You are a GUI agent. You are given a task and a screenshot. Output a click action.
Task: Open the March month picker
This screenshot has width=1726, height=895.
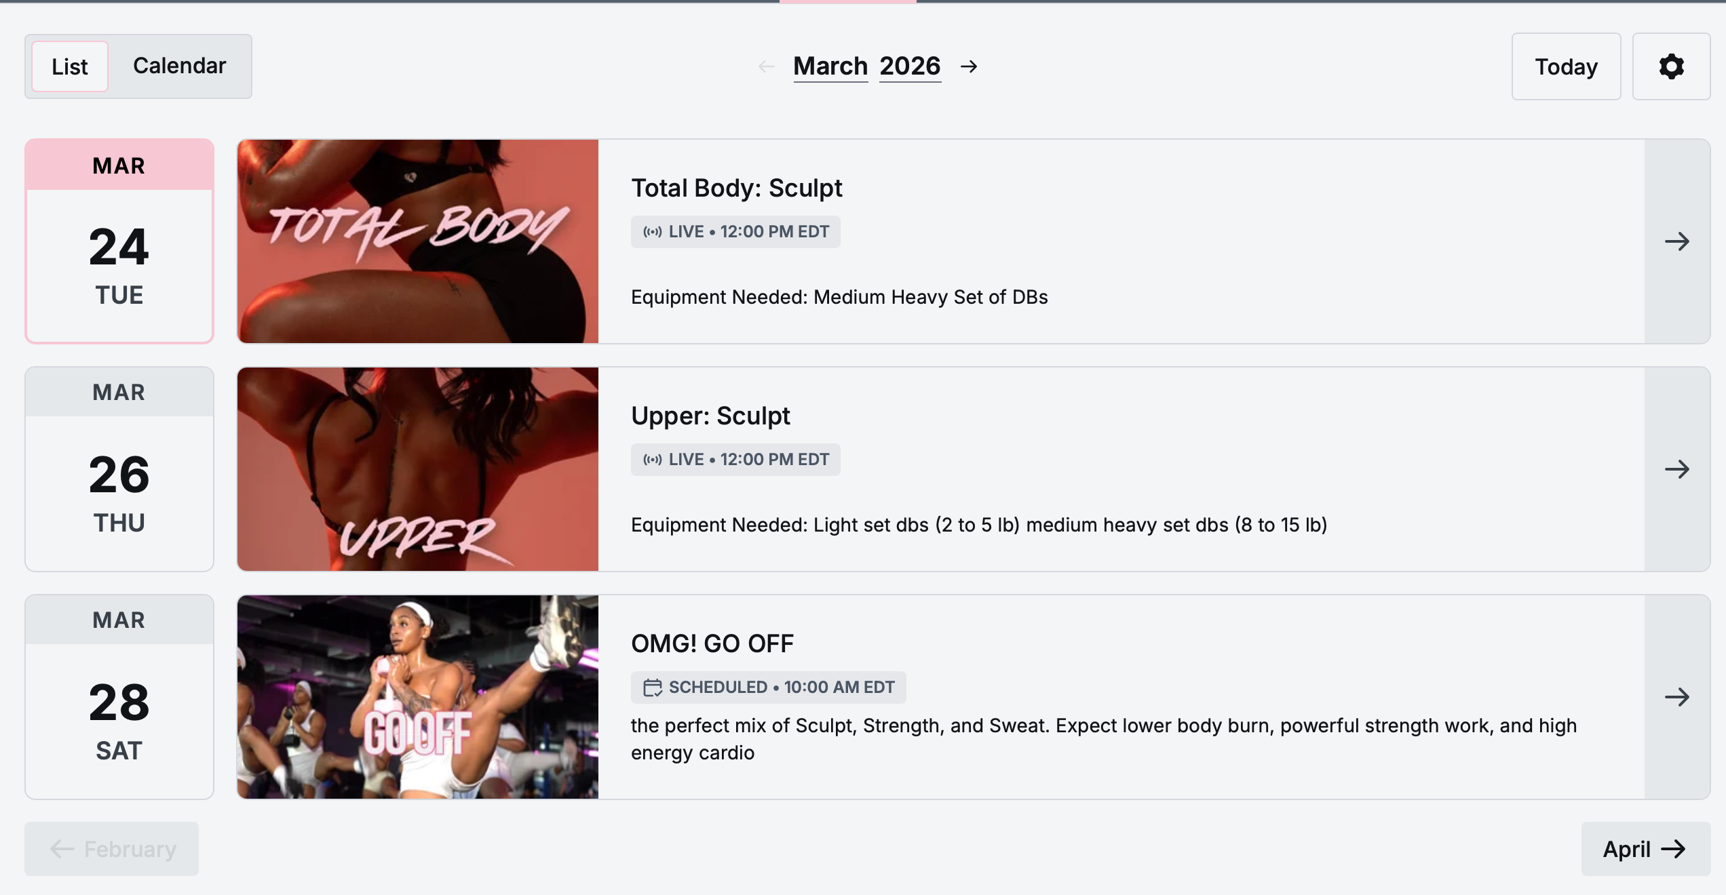pos(830,66)
